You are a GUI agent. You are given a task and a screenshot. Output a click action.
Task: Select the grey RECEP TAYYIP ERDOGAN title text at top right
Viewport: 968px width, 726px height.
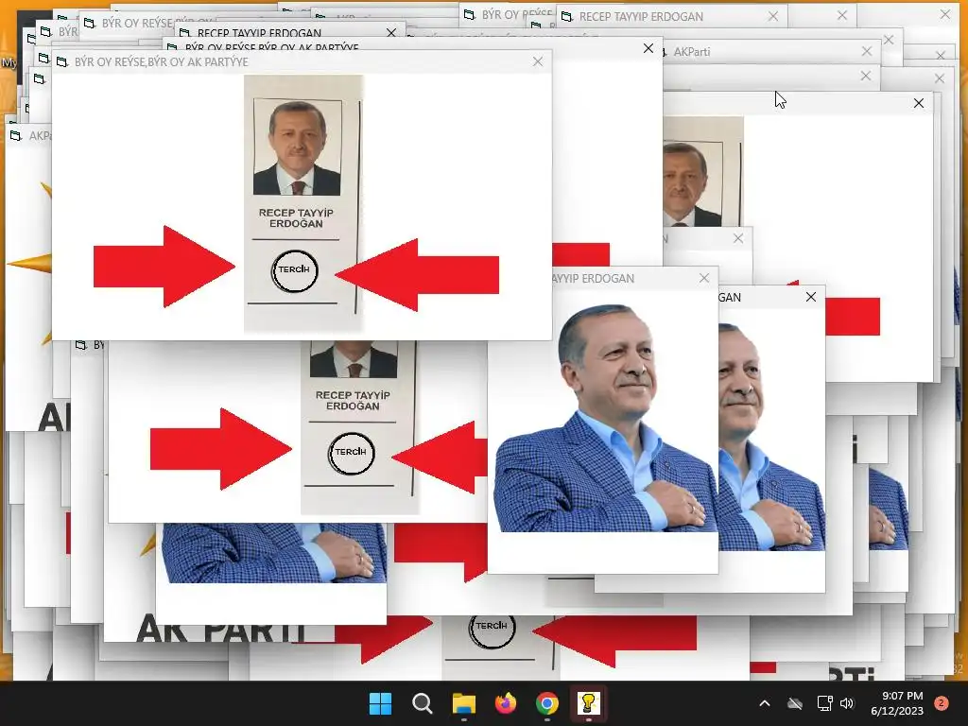(x=641, y=17)
